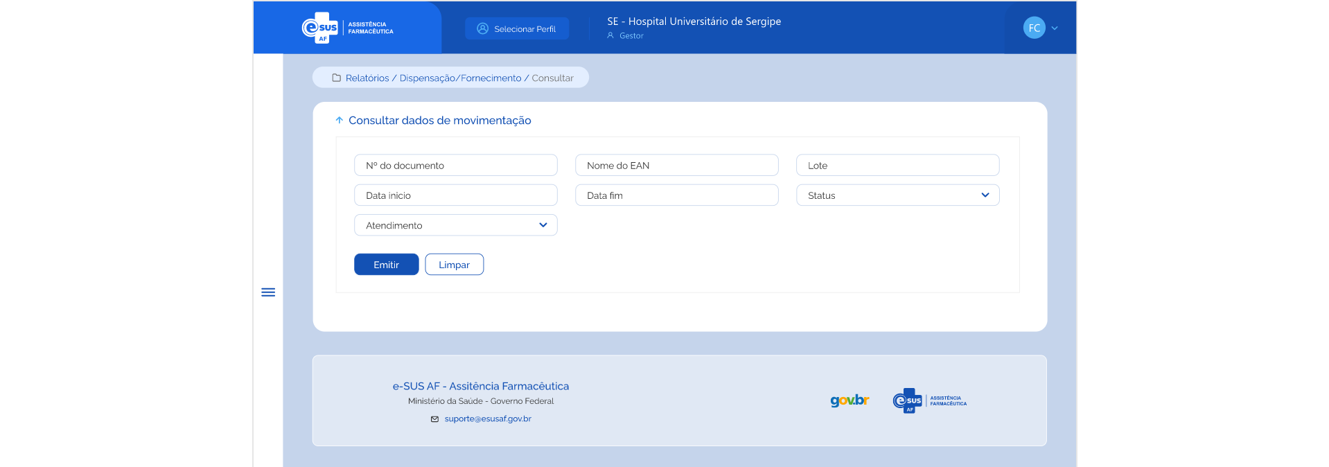This screenshot has height=467, width=1329.
Task: Collapse the Consultar dados de movimentação section
Action: coord(439,121)
